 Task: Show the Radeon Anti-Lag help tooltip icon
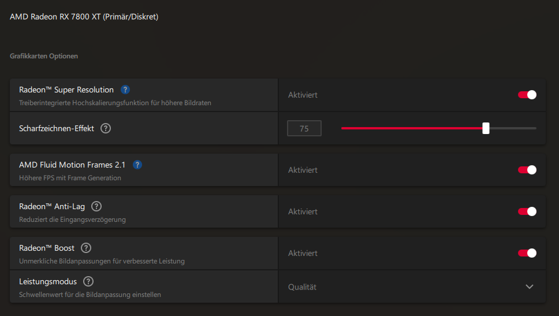(x=96, y=206)
